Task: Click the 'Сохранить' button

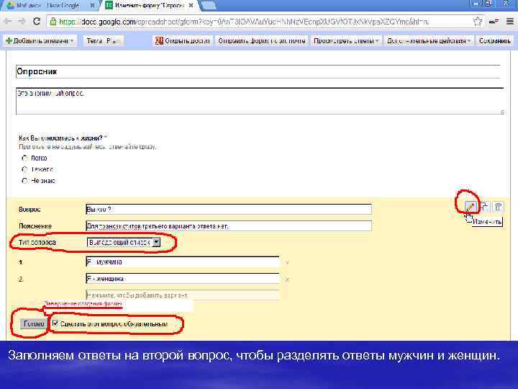Action: point(494,40)
